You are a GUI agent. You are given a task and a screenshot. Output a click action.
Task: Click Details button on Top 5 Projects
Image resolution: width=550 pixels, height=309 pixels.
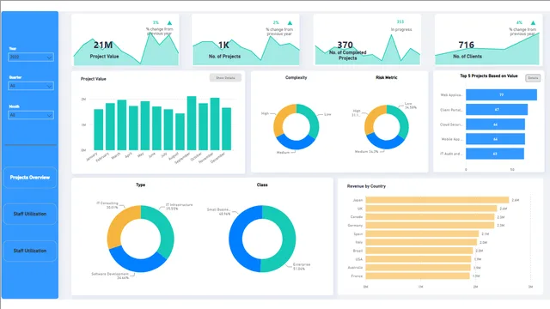point(533,78)
